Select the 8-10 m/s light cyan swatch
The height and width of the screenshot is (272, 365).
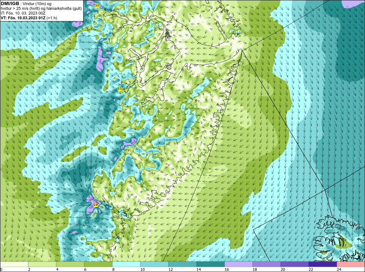coord(126,264)
